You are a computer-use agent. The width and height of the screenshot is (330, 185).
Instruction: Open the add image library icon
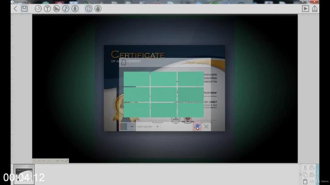coord(38,9)
